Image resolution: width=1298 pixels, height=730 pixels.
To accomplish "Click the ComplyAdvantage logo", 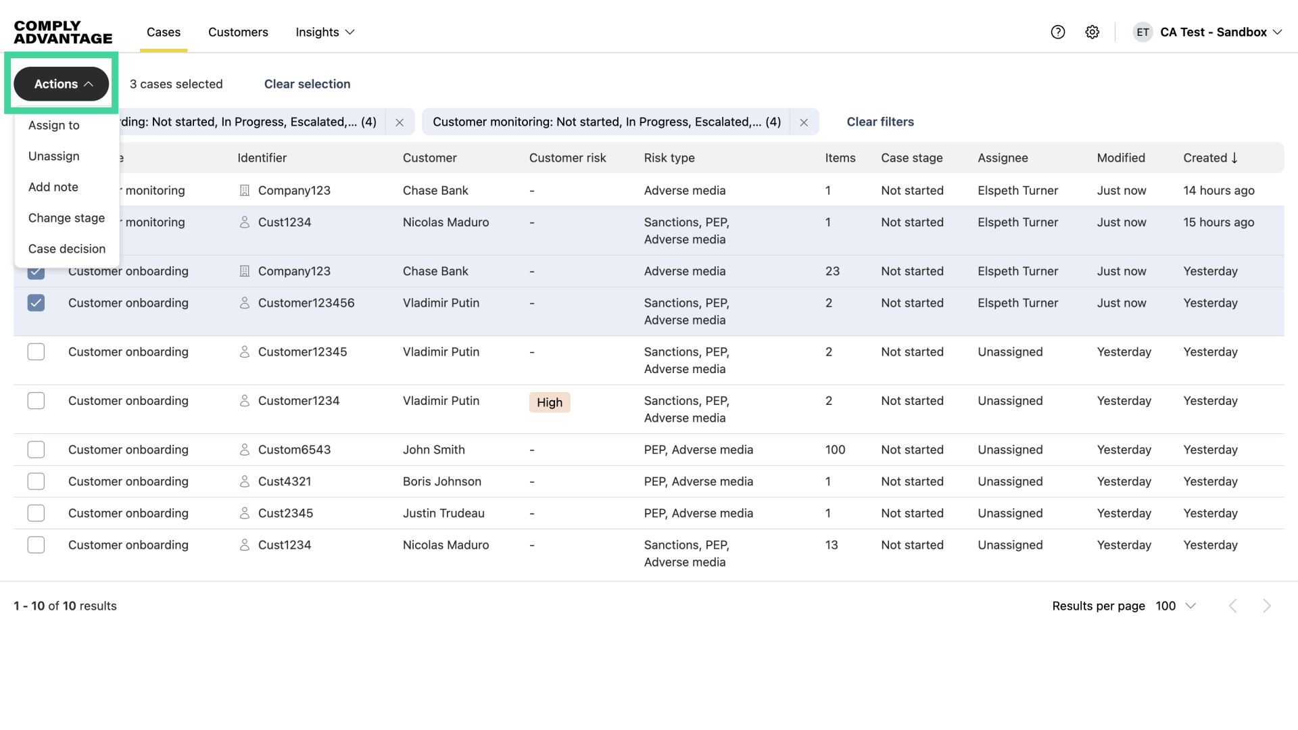I will coord(63,32).
